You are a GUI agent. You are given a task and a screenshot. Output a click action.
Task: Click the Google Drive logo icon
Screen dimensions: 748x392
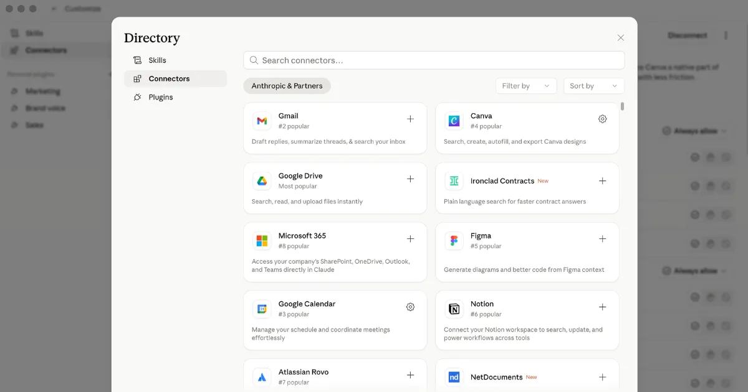262,181
